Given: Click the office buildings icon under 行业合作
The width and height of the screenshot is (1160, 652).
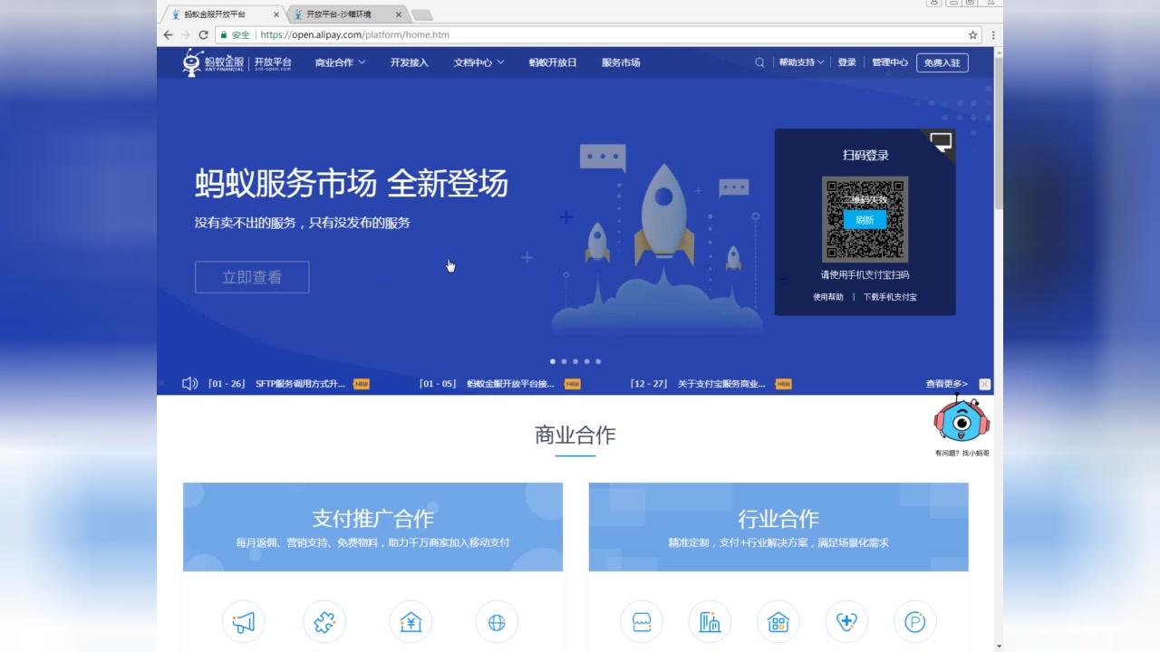Looking at the screenshot, I should click(x=710, y=622).
